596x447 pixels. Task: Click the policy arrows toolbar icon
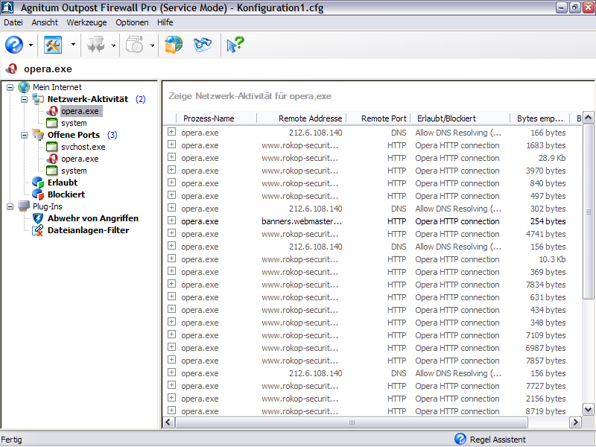click(x=96, y=45)
